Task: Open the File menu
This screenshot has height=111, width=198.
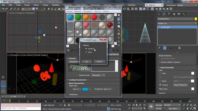Action: (3, 5)
